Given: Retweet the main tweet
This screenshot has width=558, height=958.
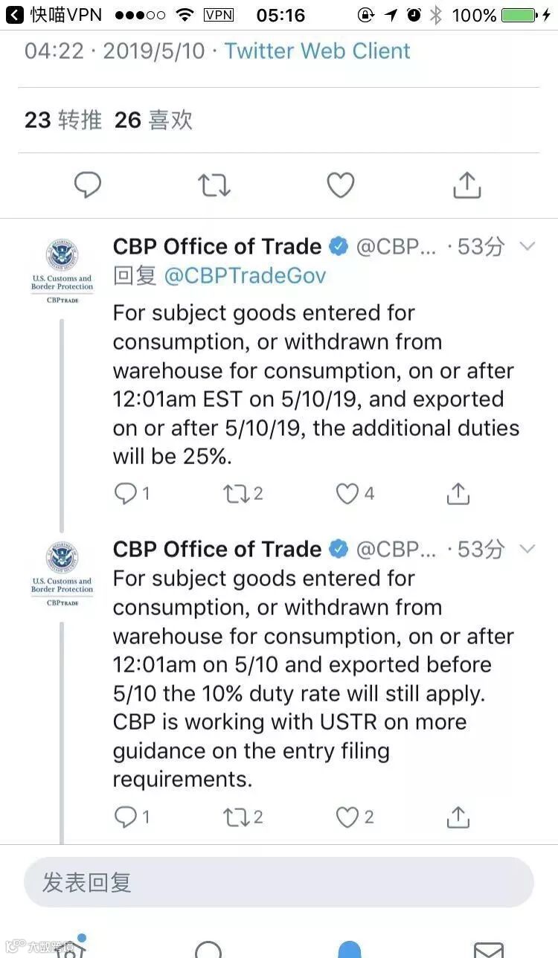Looking at the screenshot, I should 214,184.
